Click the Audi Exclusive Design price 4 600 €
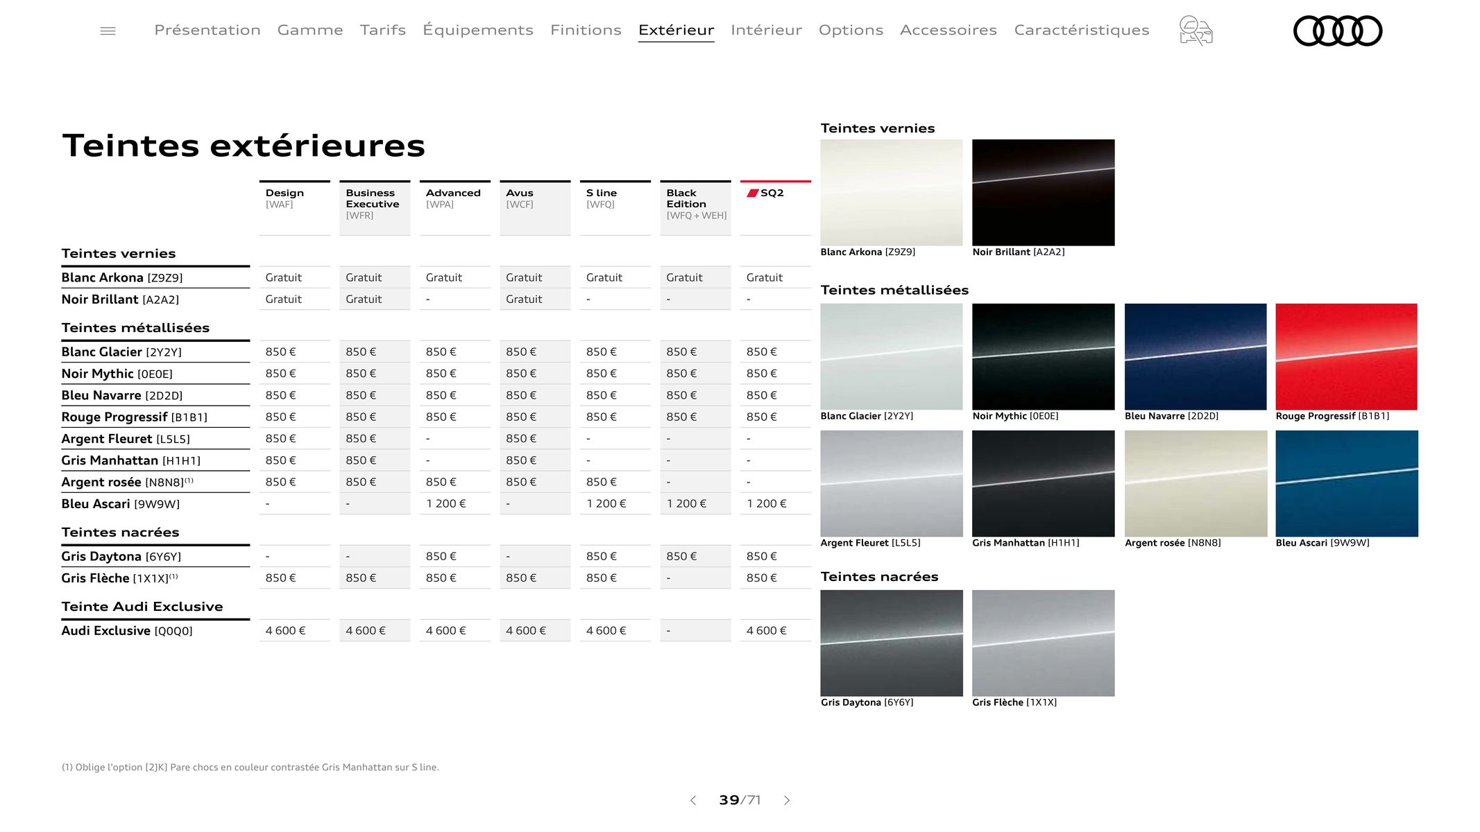Image resolution: width=1480 pixels, height=832 pixels. tap(285, 630)
